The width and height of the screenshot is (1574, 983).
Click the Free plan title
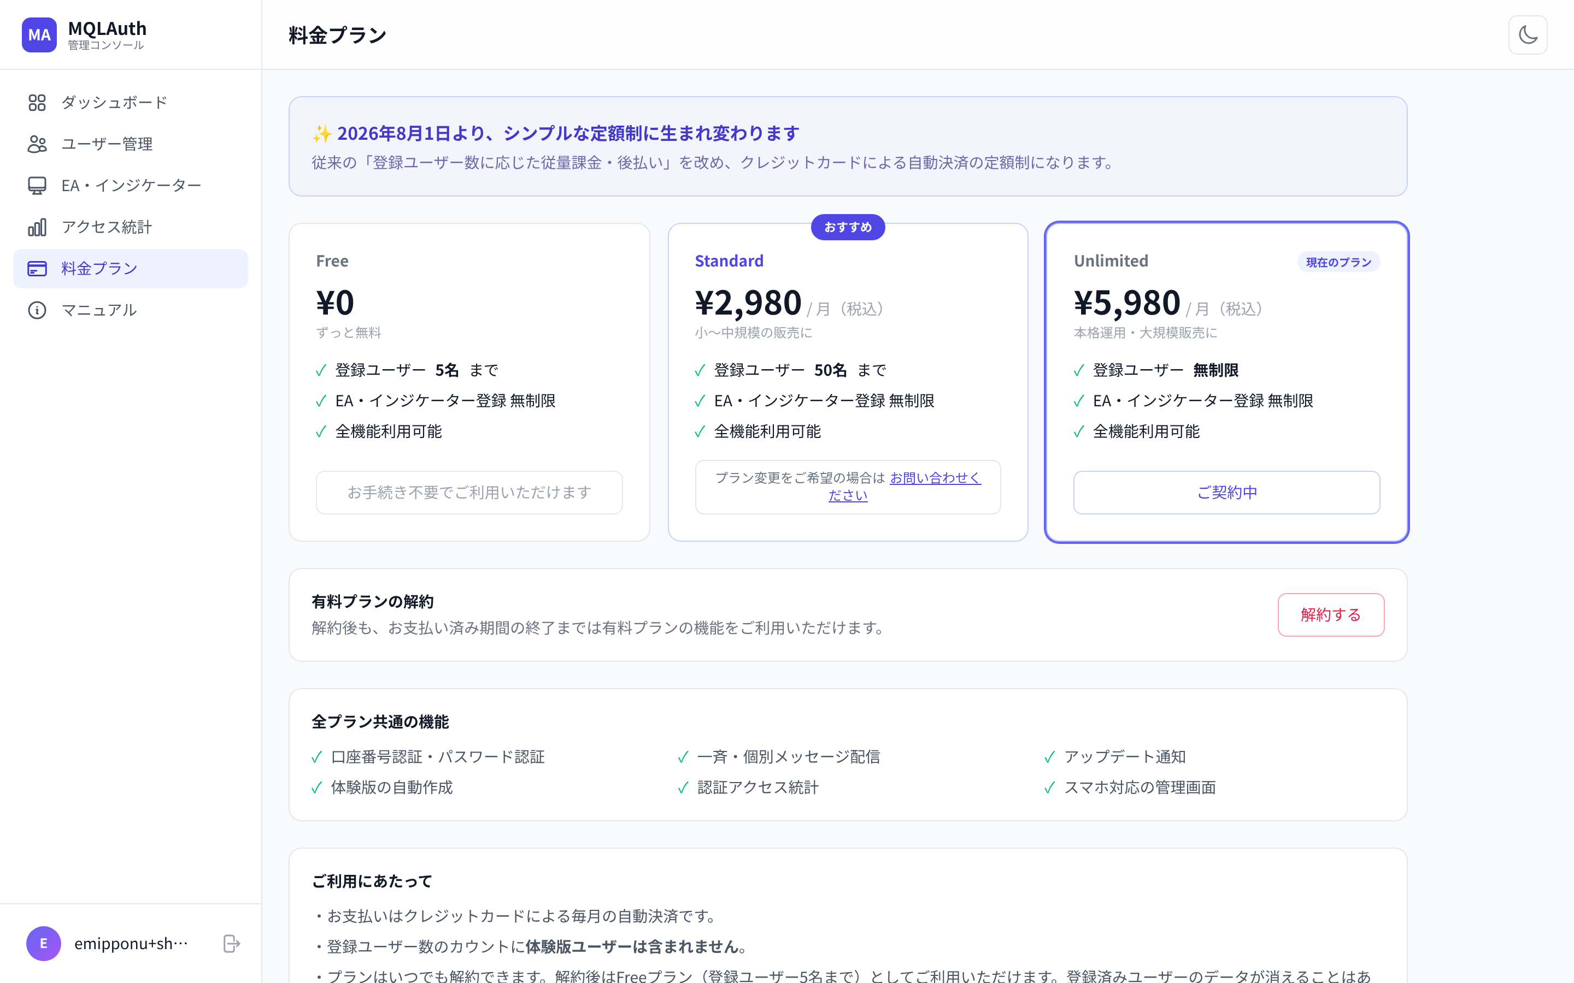point(332,260)
